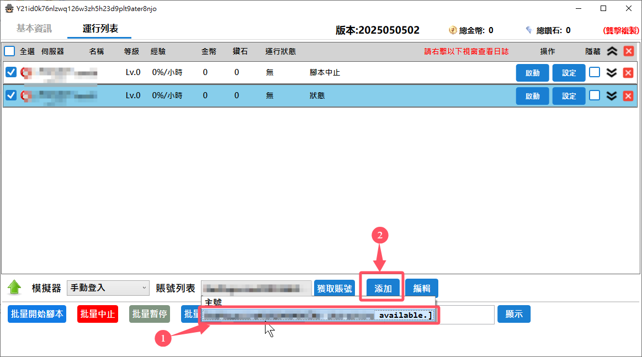This screenshot has height=357, width=642.
Task: Toggle the 全選 select-all checkbox
Action: [10, 51]
